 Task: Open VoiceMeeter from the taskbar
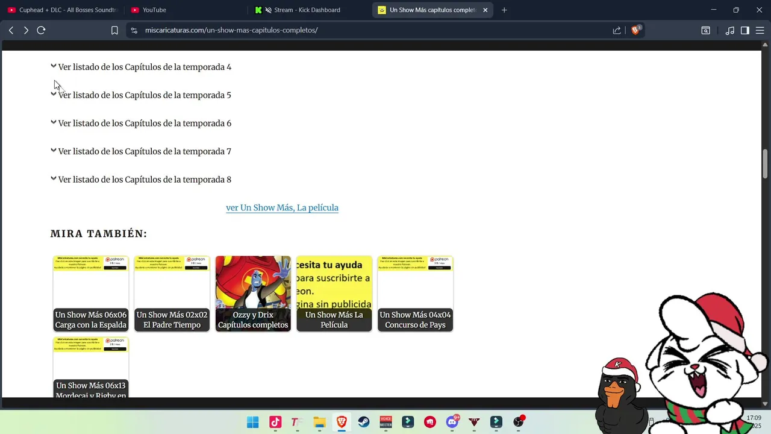pos(385,422)
